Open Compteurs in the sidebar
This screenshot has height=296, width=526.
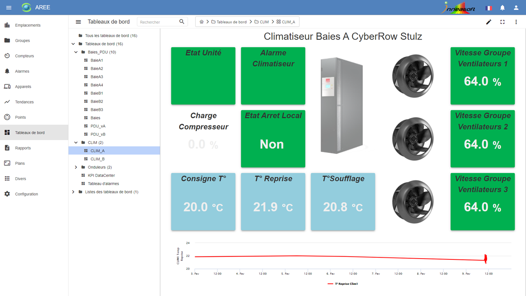[x=34, y=56]
